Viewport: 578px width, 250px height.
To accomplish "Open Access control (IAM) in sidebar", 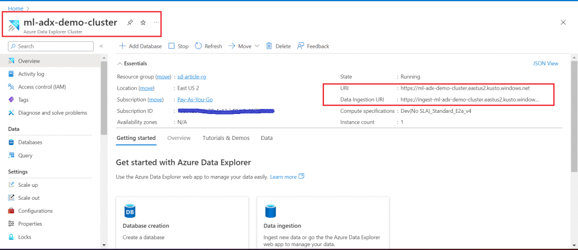I will pos(41,87).
